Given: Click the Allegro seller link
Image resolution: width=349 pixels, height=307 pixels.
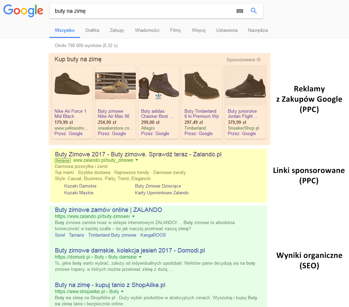Looking at the screenshot, I should coord(148,128).
